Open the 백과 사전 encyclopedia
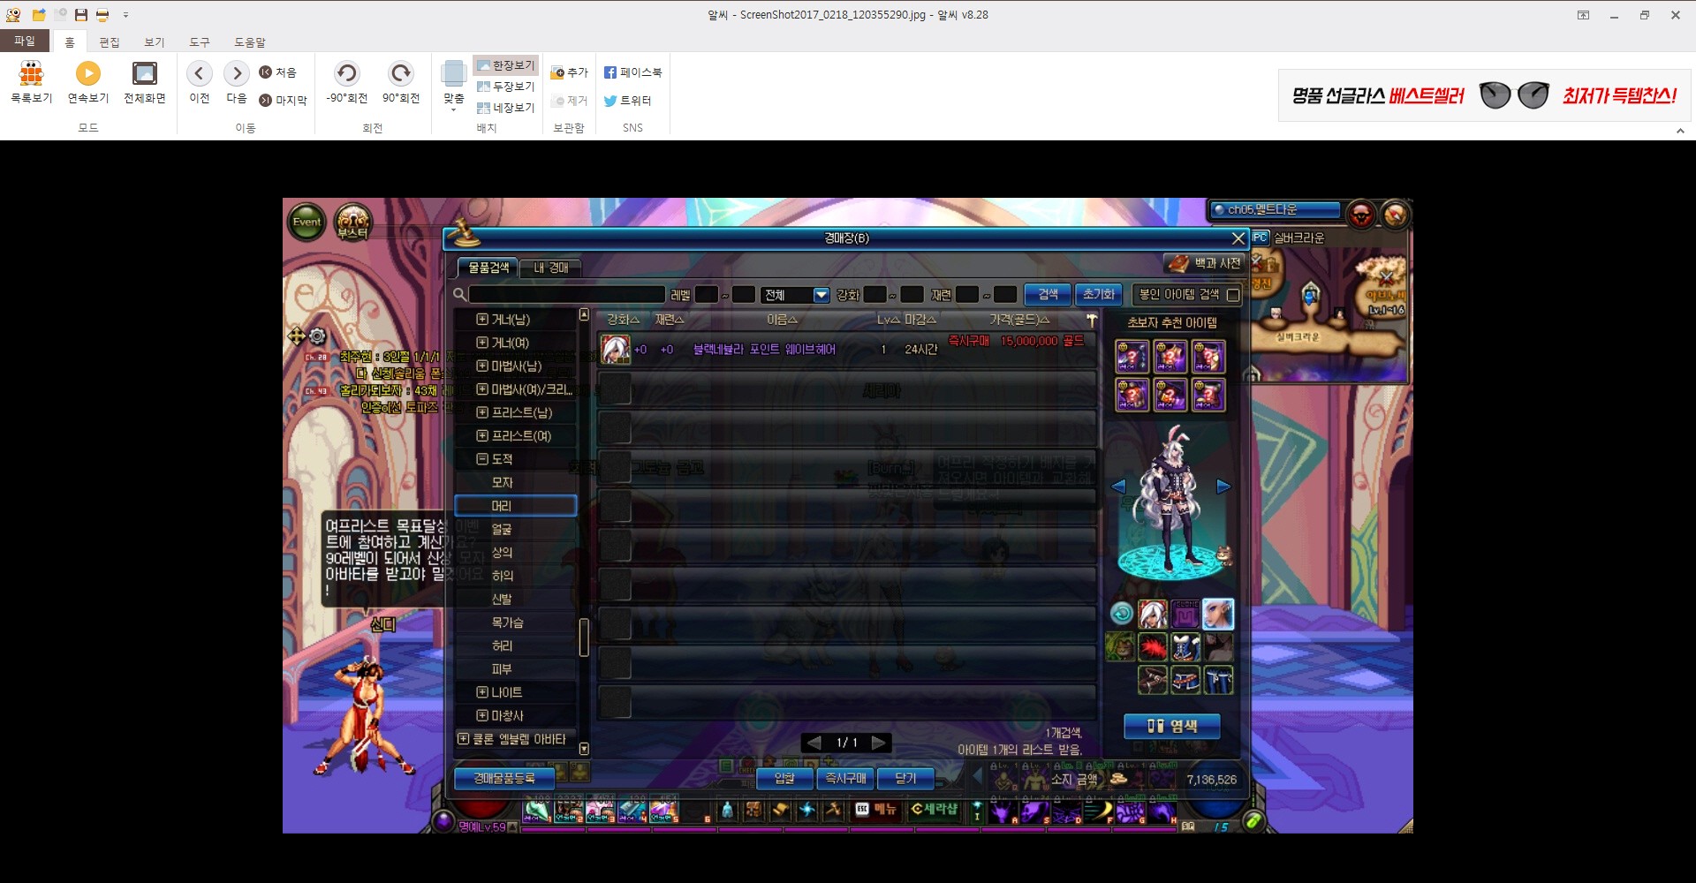This screenshot has height=883, width=1696. click(x=1206, y=263)
